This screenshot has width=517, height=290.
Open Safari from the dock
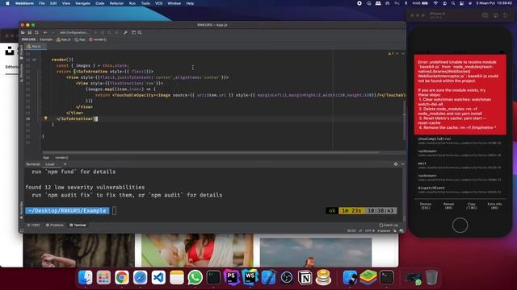pos(140,277)
